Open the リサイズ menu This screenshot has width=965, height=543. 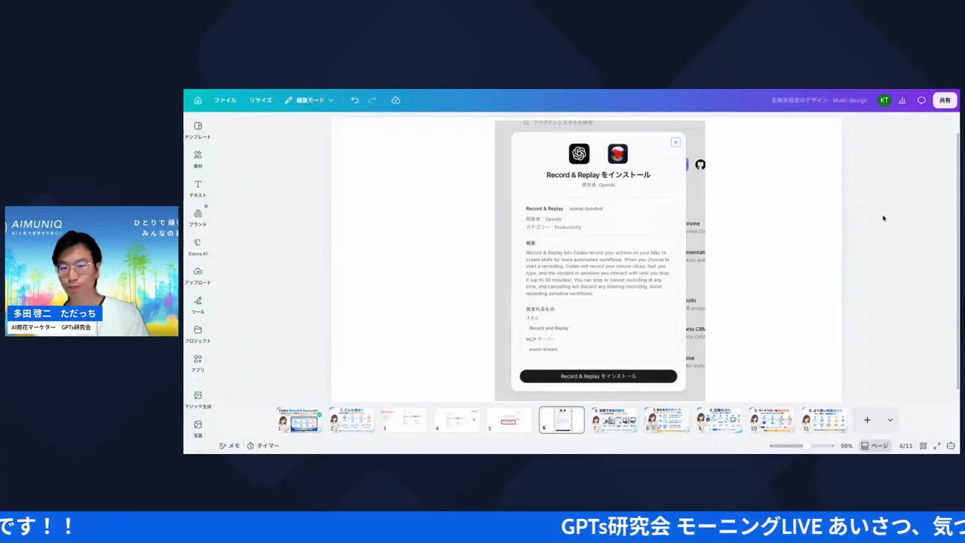point(261,100)
